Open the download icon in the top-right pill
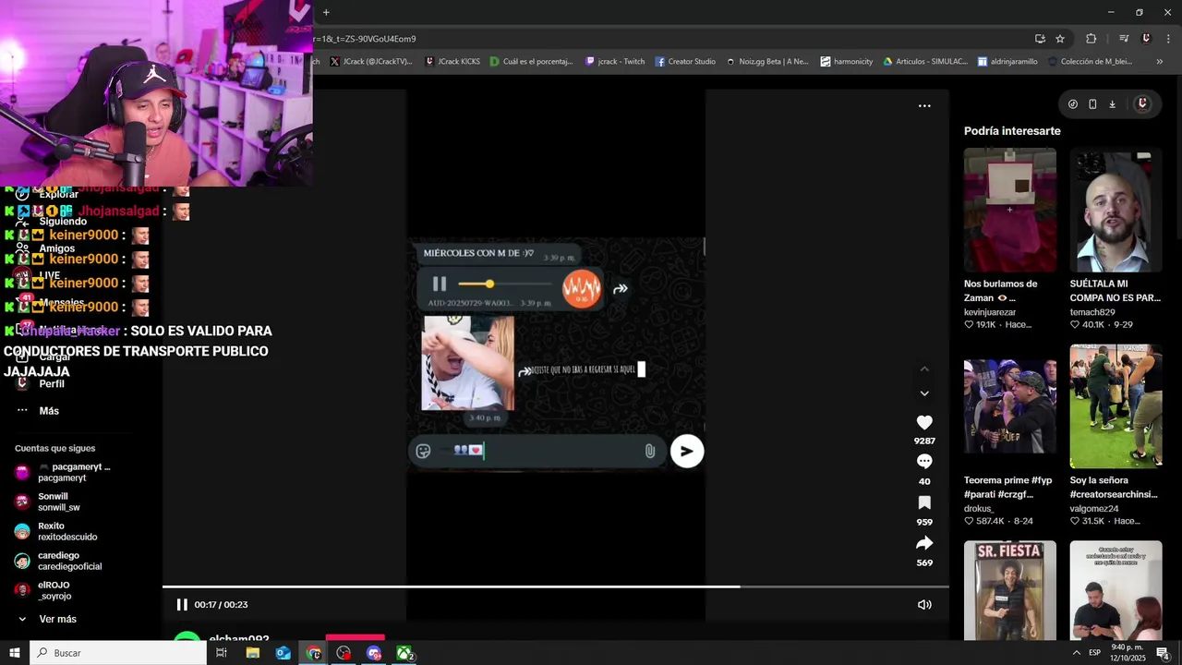This screenshot has height=665, width=1182. [1112, 104]
